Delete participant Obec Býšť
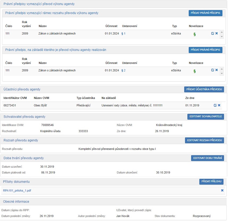The height and width of the screenshot is (221, 228). click(x=219, y=105)
